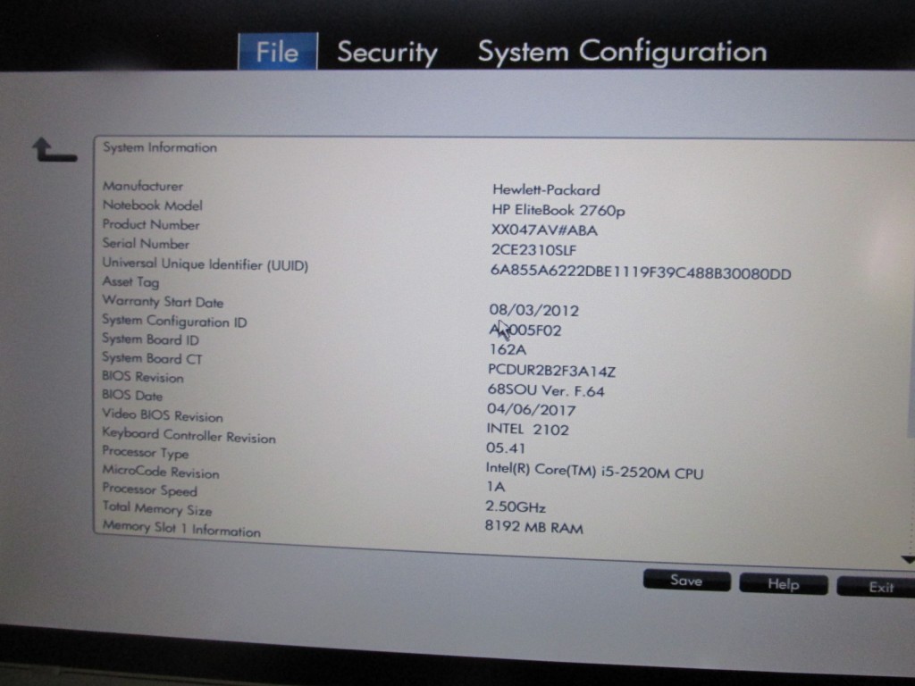Viewport: 915px width, 686px height.
Task: Click the scroll down arrow
Action: coord(908,559)
